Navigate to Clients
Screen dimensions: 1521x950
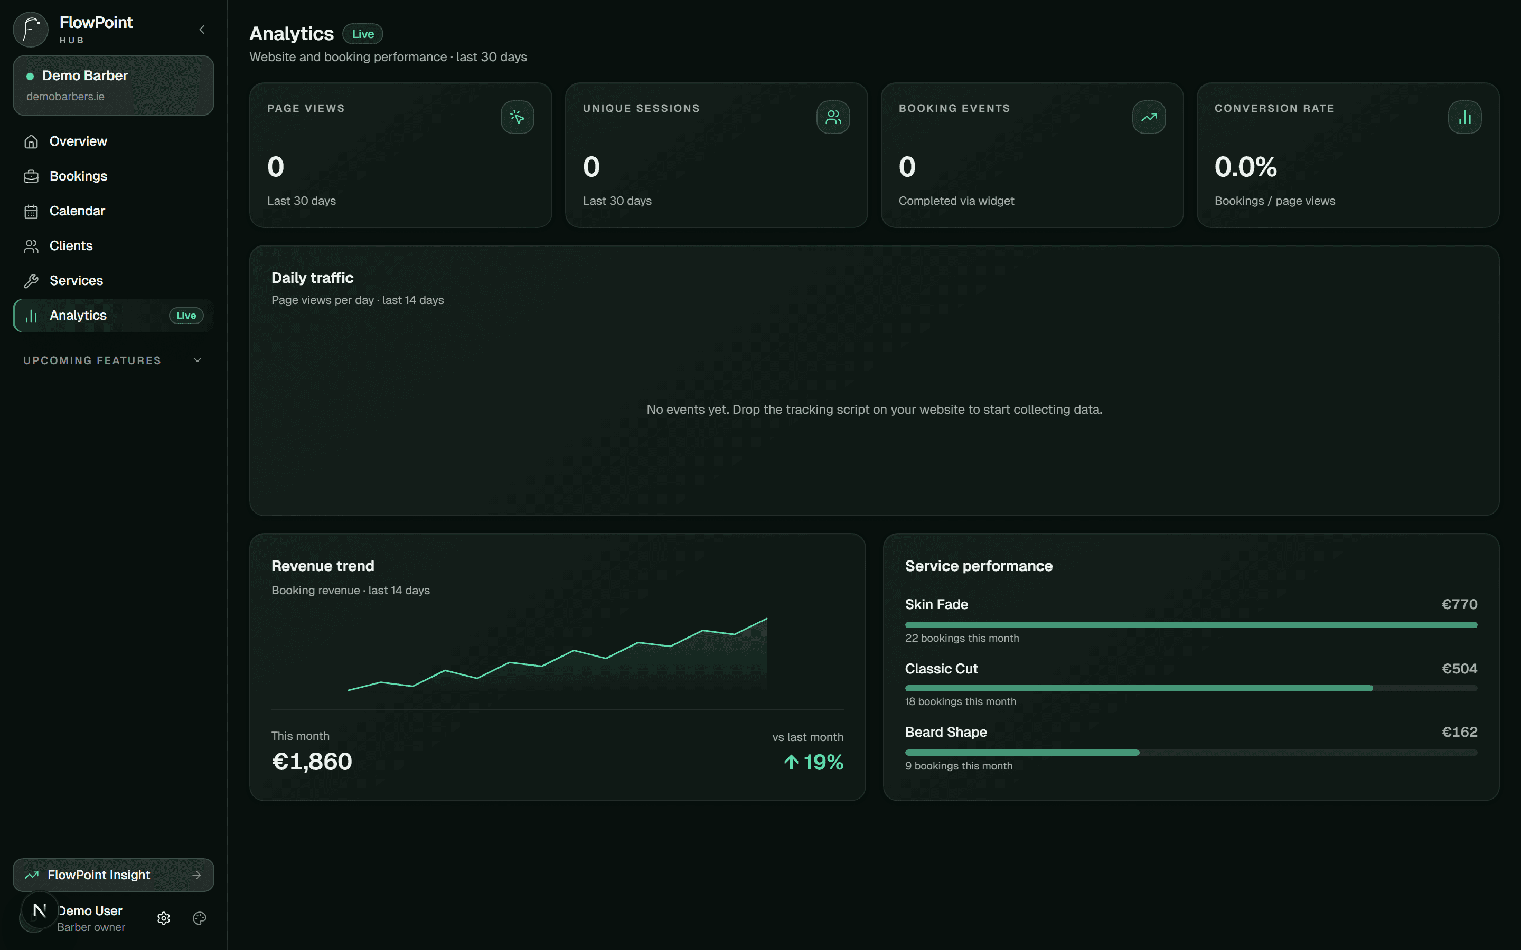pyautogui.click(x=113, y=245)
